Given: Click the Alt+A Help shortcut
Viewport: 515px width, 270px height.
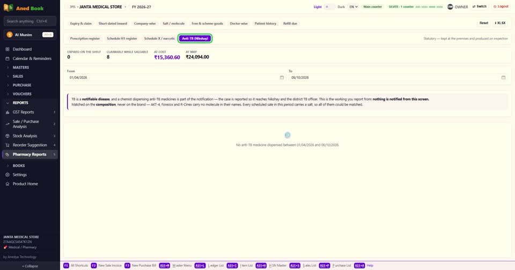Looking at the screenshot, I should [364, 265].
